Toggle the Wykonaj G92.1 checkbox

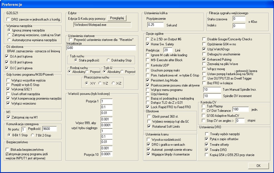coord(8,89)
